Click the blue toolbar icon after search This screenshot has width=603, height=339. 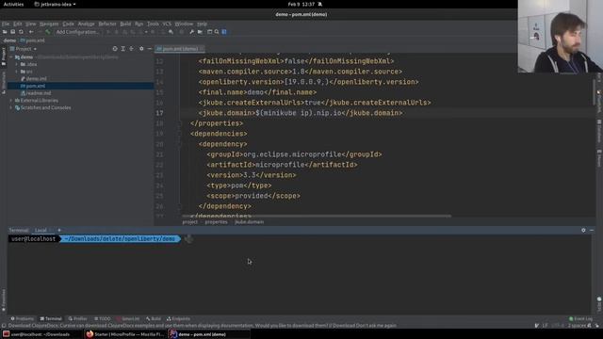[x=224, y=32]
